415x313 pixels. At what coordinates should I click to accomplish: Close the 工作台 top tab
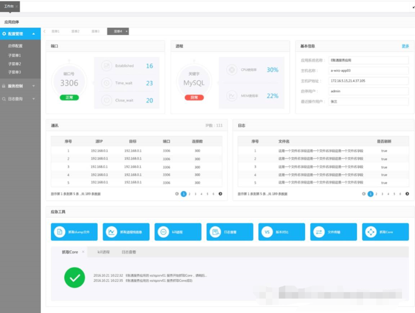pyautogui.click(x=17, y=7)
